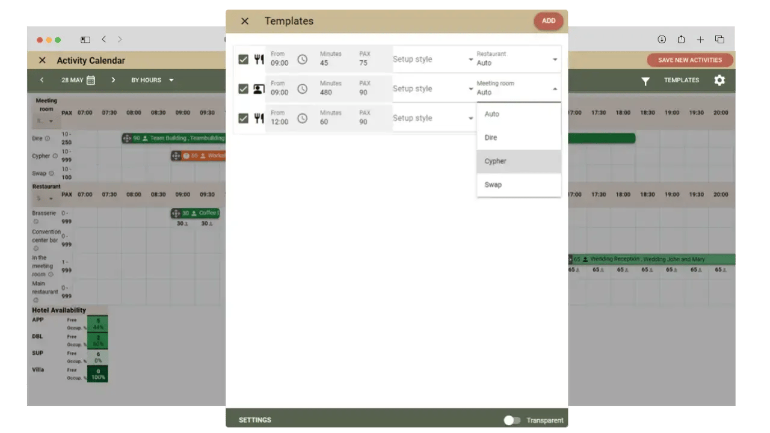The height and width of the screenshot is (433, 770).
Task: Click the SUP availability cell showing 0%
Action: (x=97, y=357)
